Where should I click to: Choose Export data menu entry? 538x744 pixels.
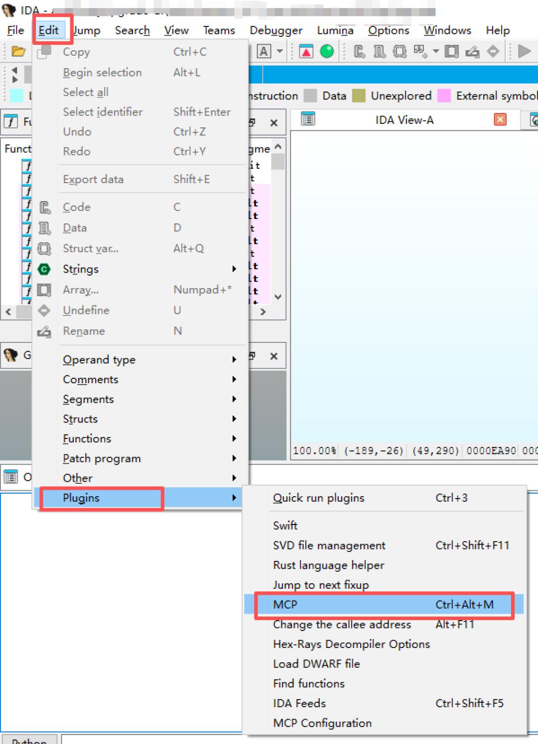[x=140, y=179]
